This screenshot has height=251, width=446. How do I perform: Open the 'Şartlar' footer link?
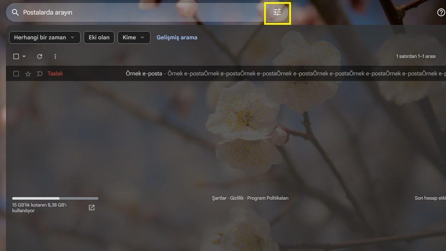219,198
